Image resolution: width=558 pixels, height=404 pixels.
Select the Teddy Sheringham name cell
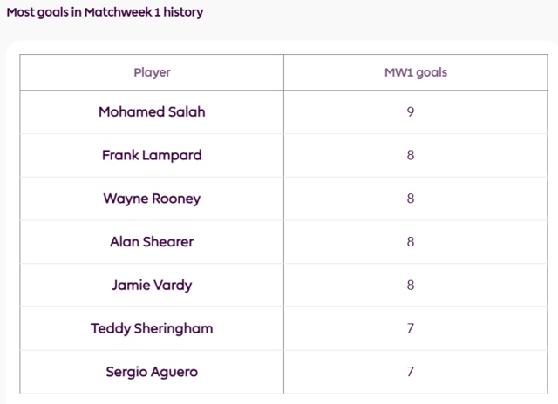click(152, 328)
